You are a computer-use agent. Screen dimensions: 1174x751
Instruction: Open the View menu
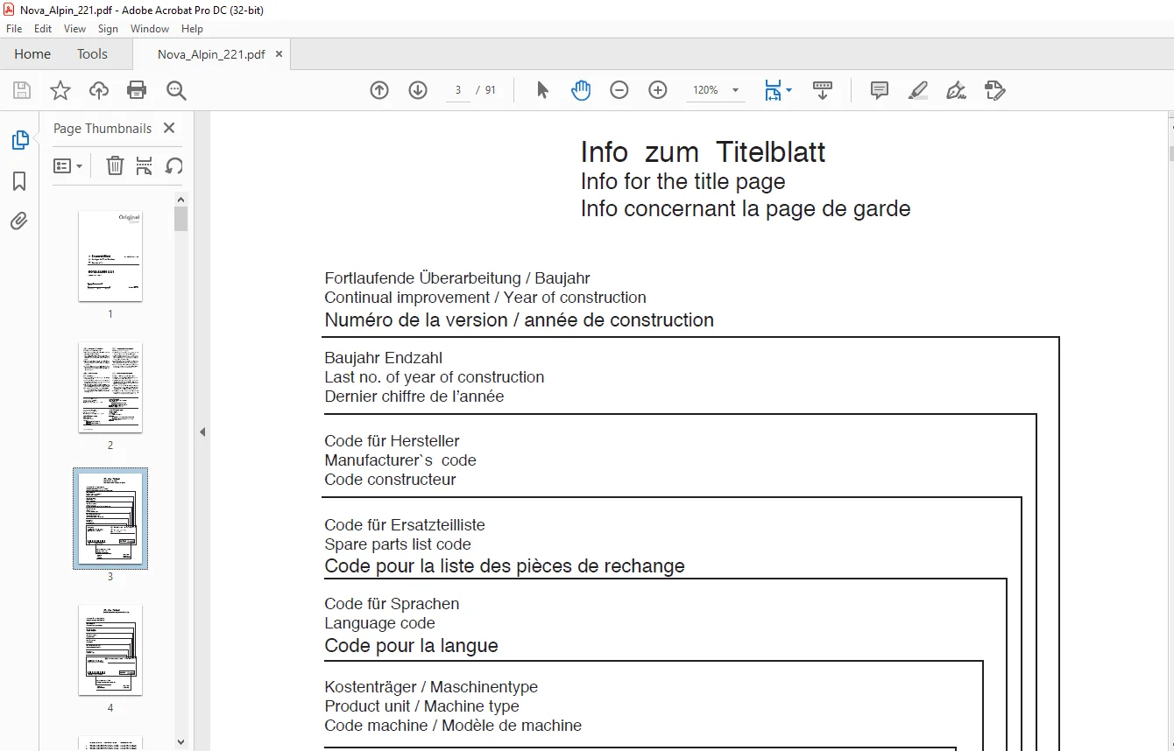pos(75,29)
